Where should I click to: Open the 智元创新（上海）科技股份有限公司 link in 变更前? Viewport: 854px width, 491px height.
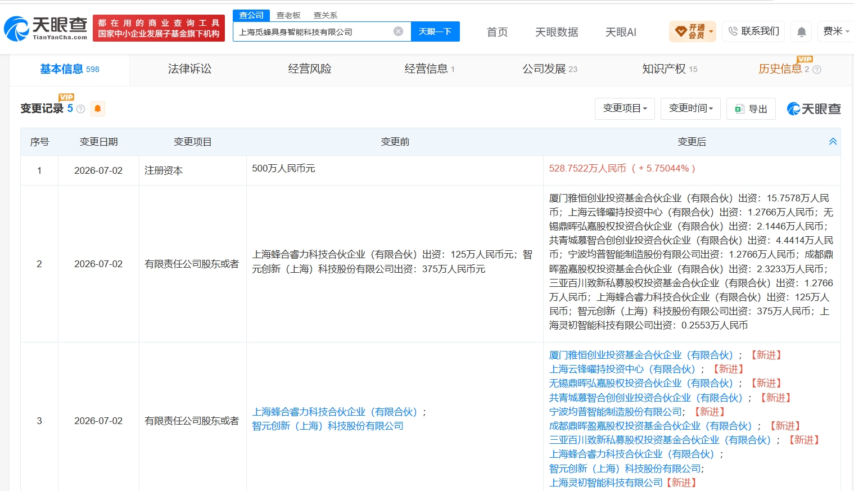(328, 426)
